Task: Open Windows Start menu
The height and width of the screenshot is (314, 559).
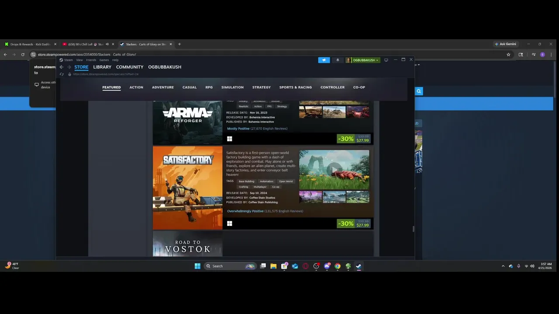Action: click(x=197, y=266)
